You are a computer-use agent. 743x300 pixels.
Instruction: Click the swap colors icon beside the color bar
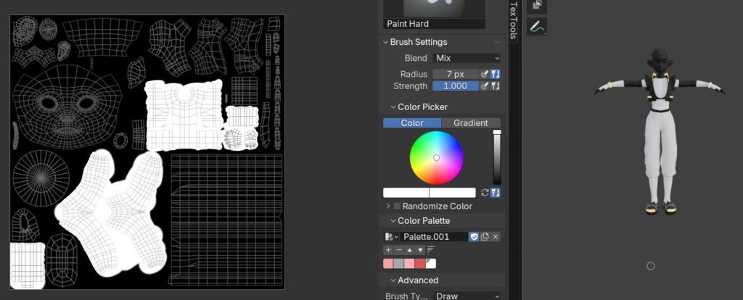pyautogui.click(x=485, y=193)
